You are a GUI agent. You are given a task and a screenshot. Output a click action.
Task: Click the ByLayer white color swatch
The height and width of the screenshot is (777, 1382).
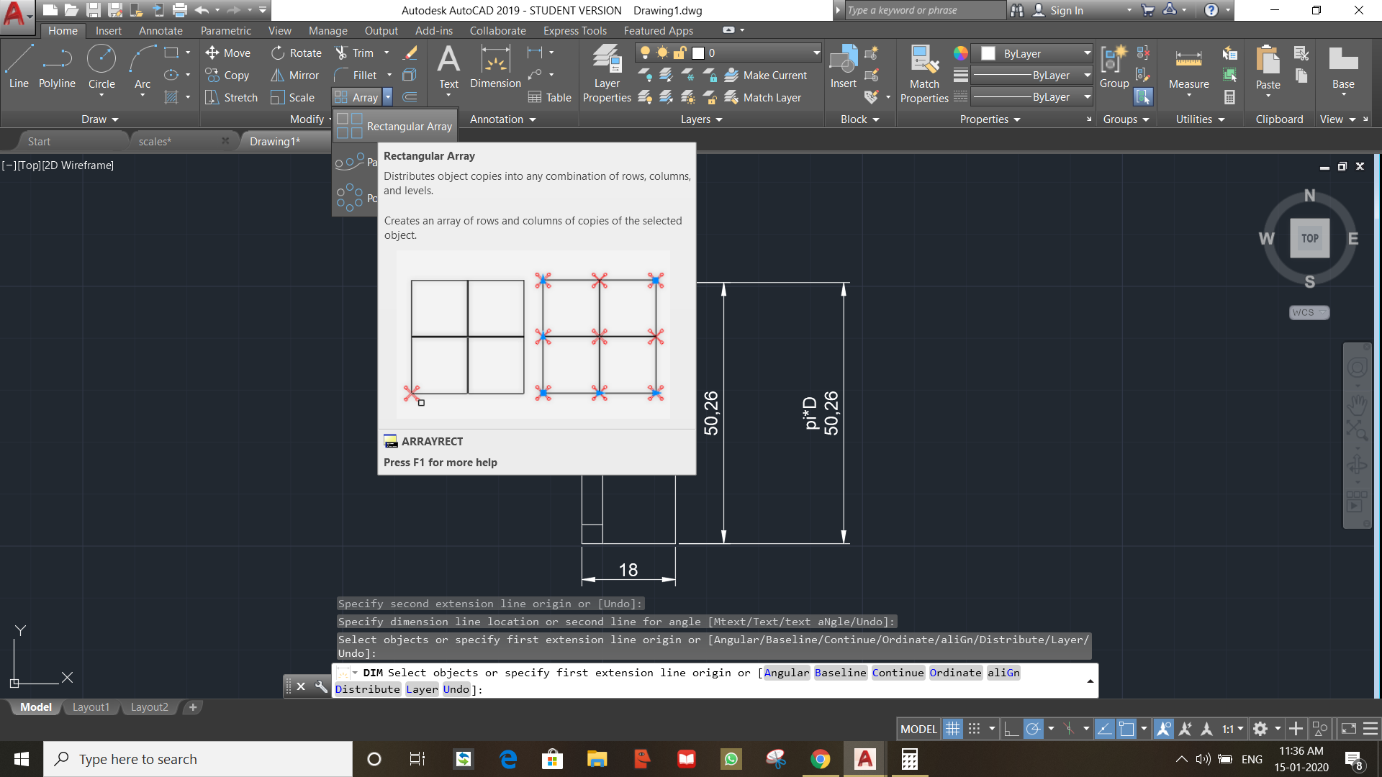click(988, 53)
